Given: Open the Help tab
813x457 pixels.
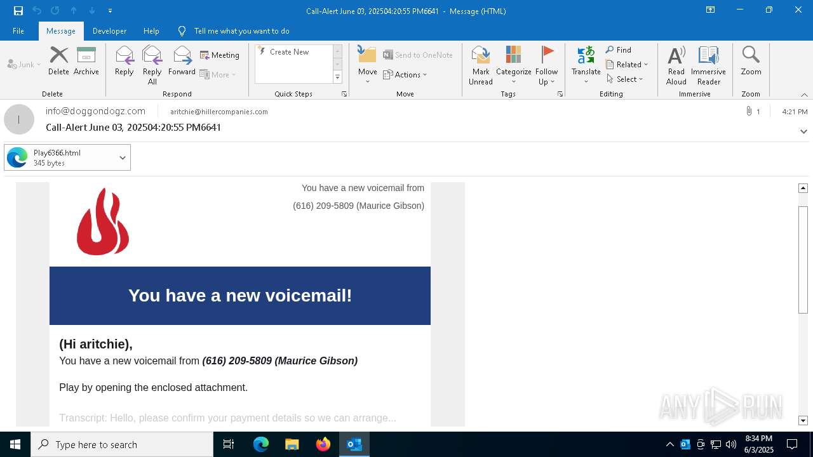Looking at the screenshot, I should pos(151,31).
